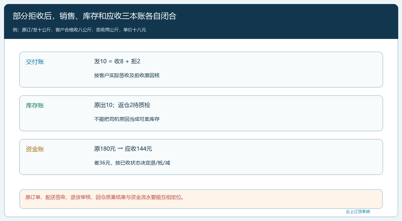Open the 云上订货系统 footer link
Screen dimensions: 402x221
[x=358, y=212]
